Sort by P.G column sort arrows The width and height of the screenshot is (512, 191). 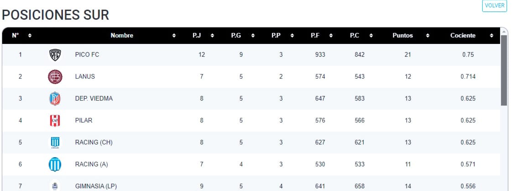pyautogui.click(x=253, y=36)
